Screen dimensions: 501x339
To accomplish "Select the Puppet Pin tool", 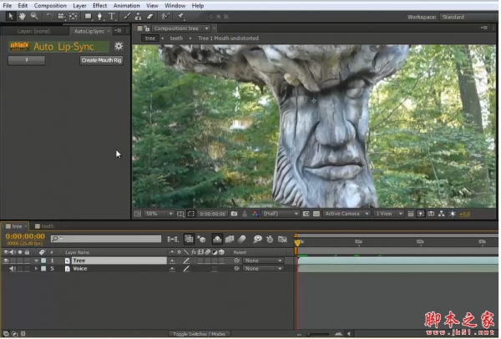I will [180, 16].
